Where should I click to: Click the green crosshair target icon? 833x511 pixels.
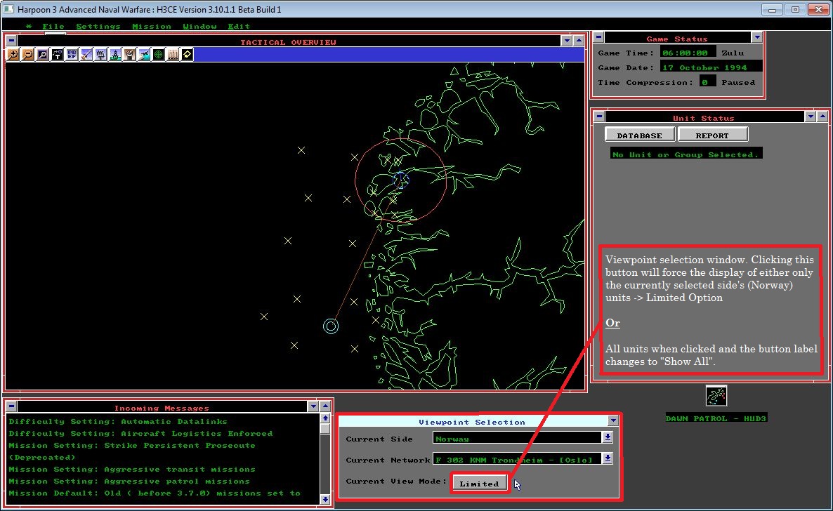pyautogui.click(x=158, y=54)
